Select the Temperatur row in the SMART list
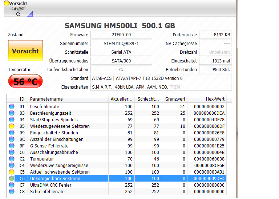The image size is (279, 199). point(117,159)
